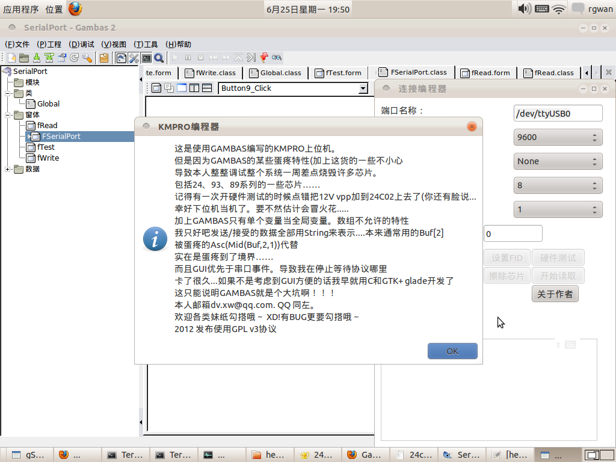Click the glasses watch icon
This screenshot has height=462, width=616.
[277, 58]
